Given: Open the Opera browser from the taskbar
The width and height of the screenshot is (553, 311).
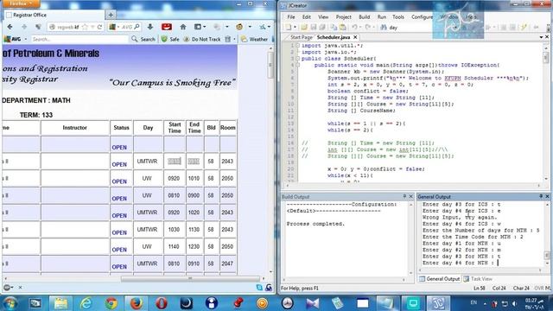Looking at the screenshot, I should click(162, 303).
